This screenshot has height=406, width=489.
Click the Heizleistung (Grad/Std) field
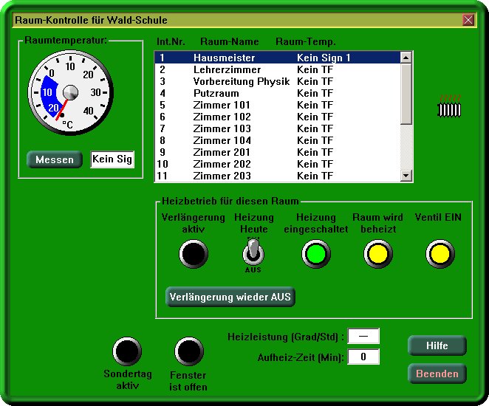coord(363,337)
